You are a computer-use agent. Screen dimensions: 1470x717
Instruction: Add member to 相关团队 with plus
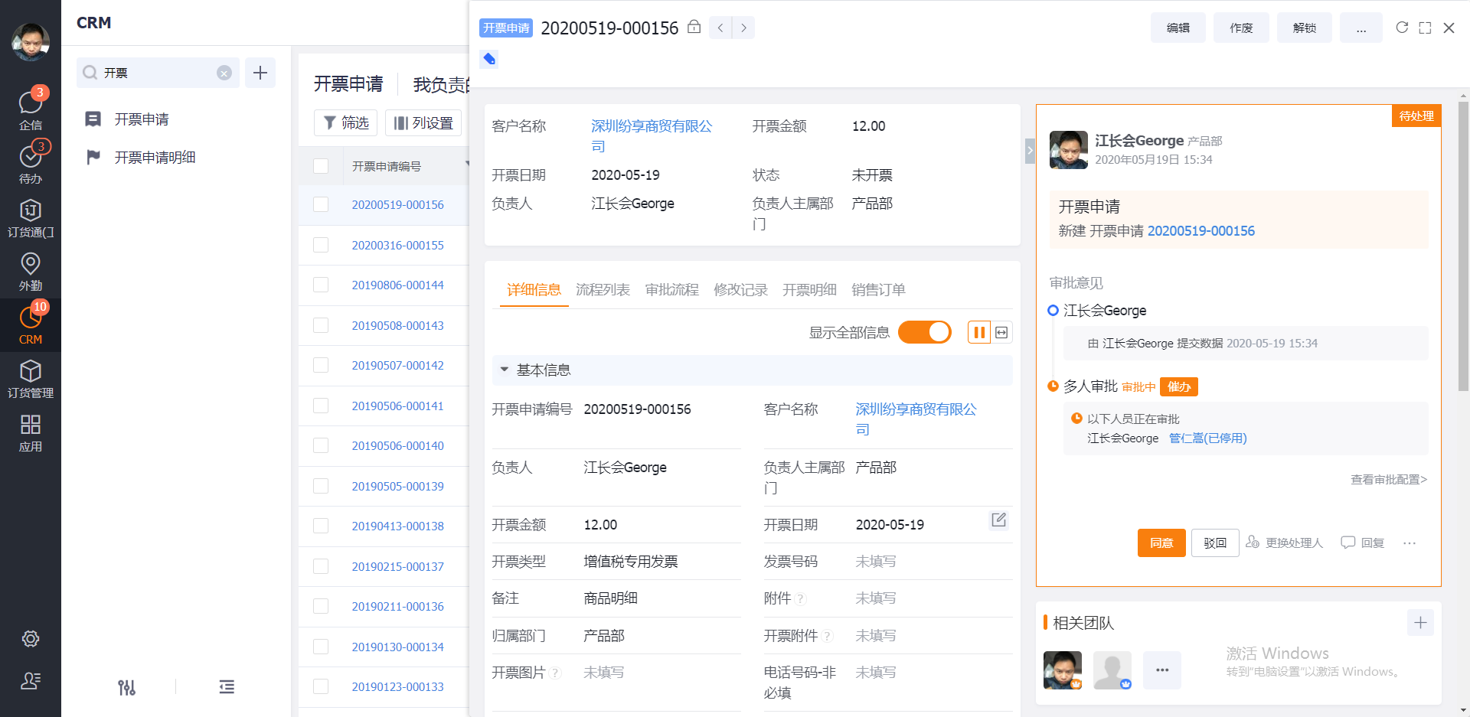1420,623
